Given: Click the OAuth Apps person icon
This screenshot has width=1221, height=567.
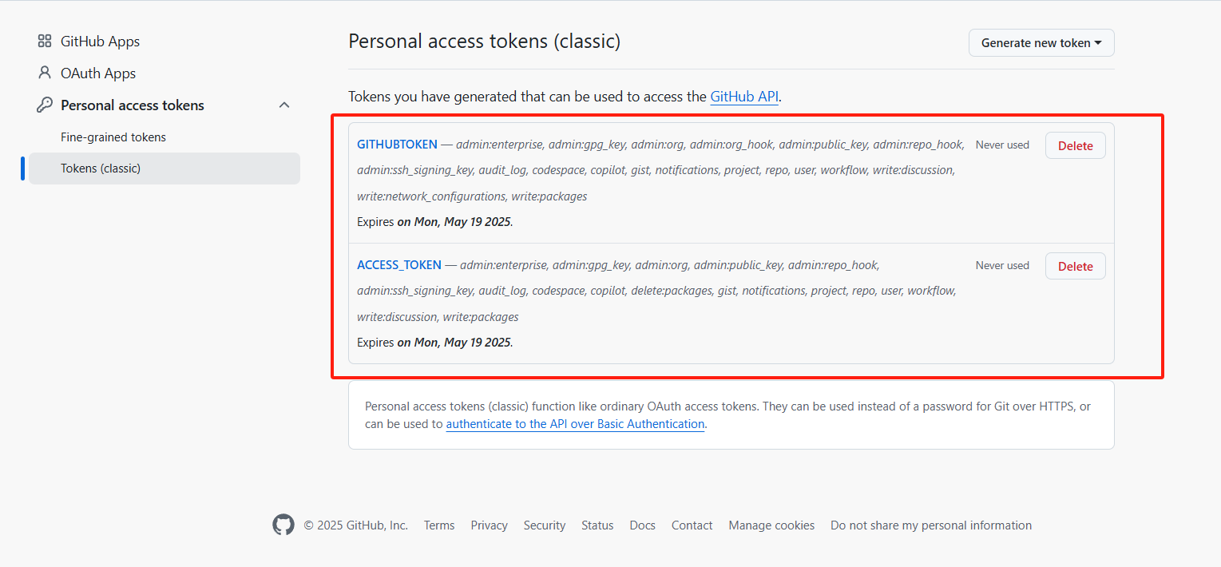Looking at the screenshot, I should click(45, 73).
